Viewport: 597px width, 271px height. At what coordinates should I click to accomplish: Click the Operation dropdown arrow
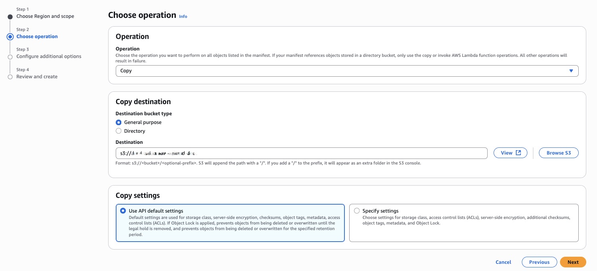pos(571,71)
